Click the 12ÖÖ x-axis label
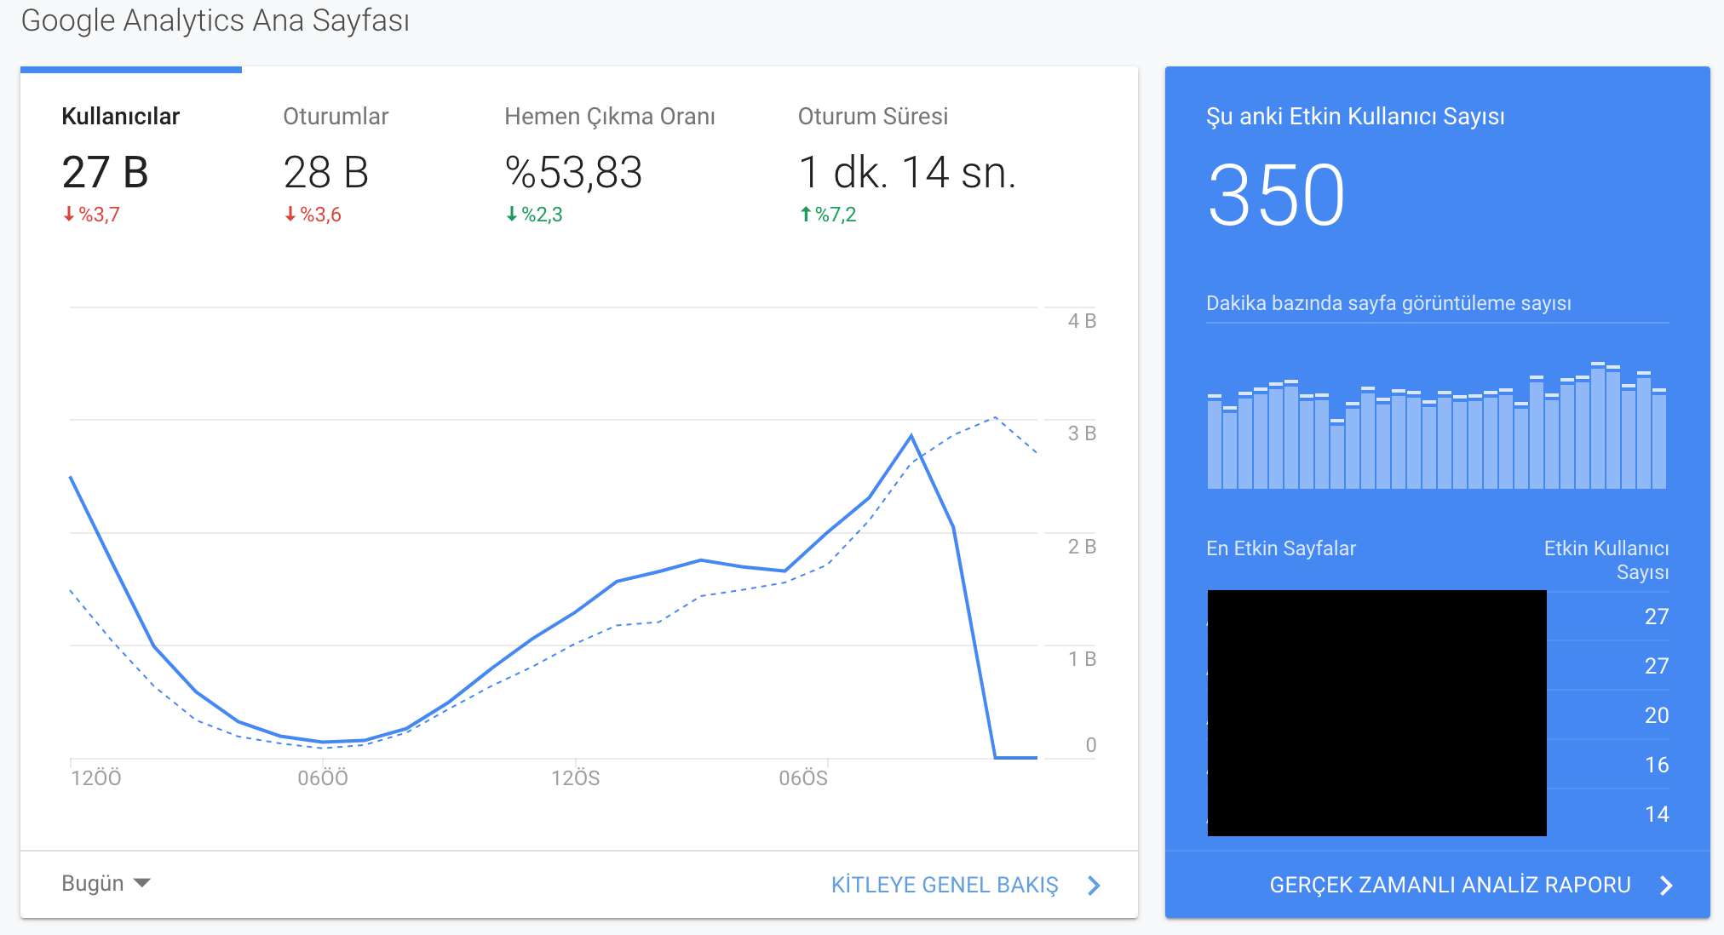This screenshot has width=1724, height=935. (96, 778)
